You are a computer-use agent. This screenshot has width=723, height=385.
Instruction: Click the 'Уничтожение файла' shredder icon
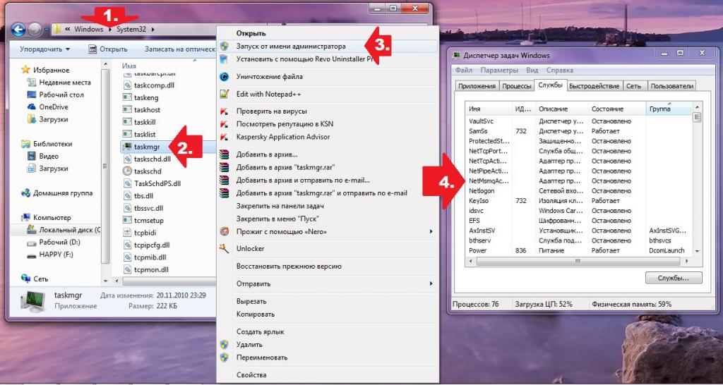[x=224, y=77]
